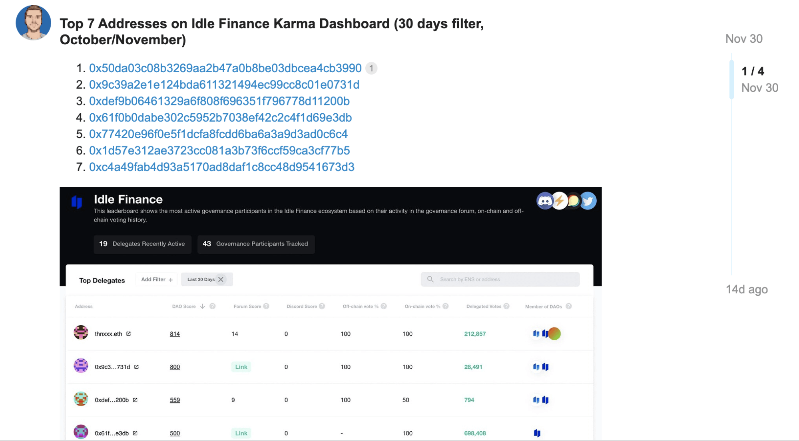Click the 1/4 timeline progress indicator
This screenshot has height=441, width=799.
click(x=753, y=71)
